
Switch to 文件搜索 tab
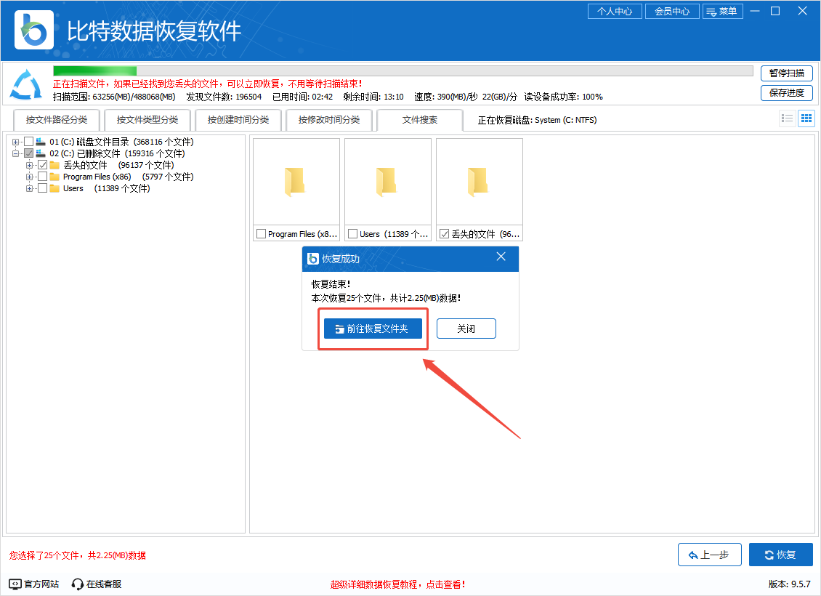coord(420,120)
